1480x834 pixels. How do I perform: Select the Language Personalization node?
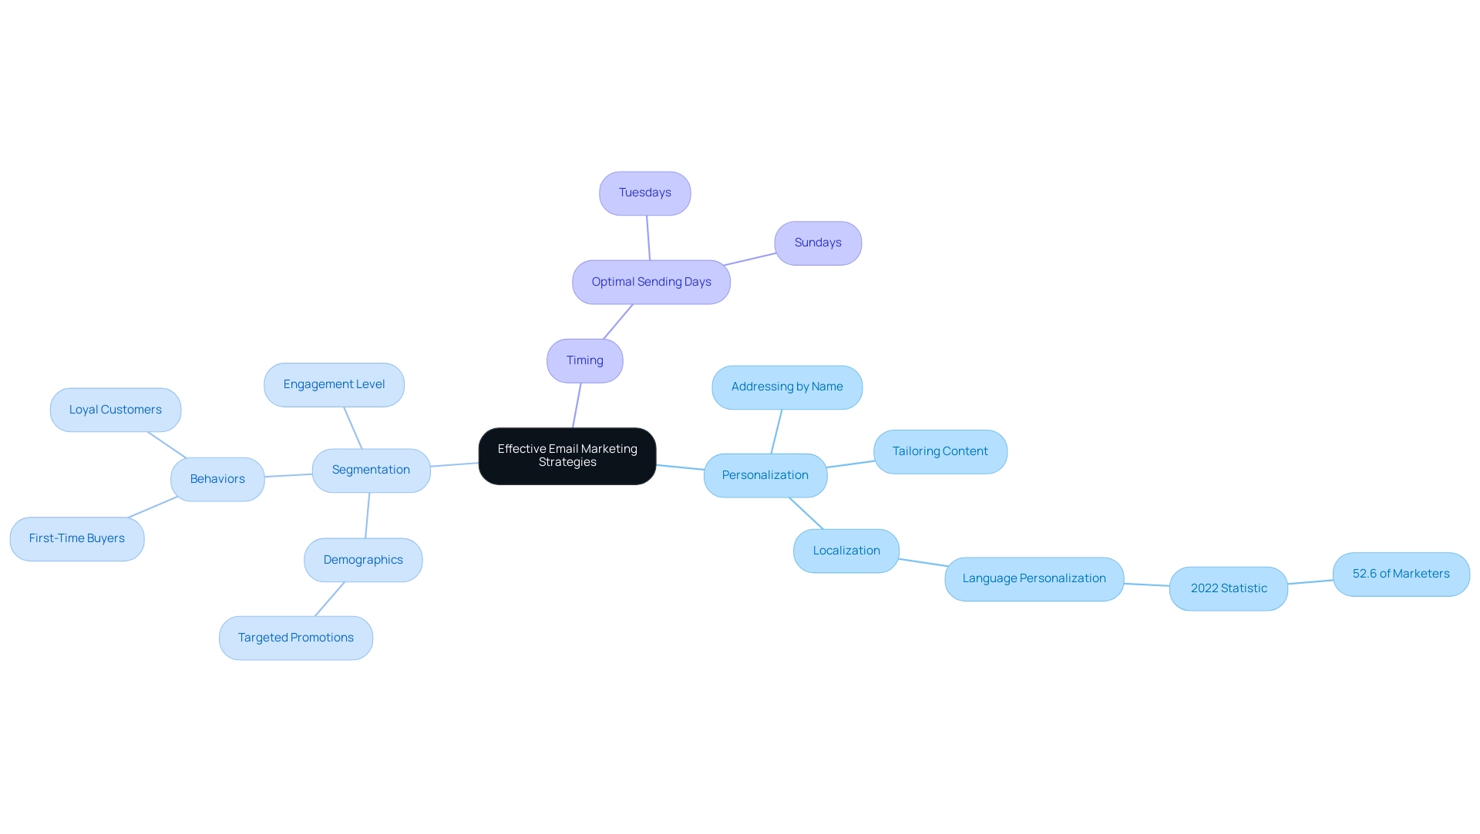(x=1034, y=578)
